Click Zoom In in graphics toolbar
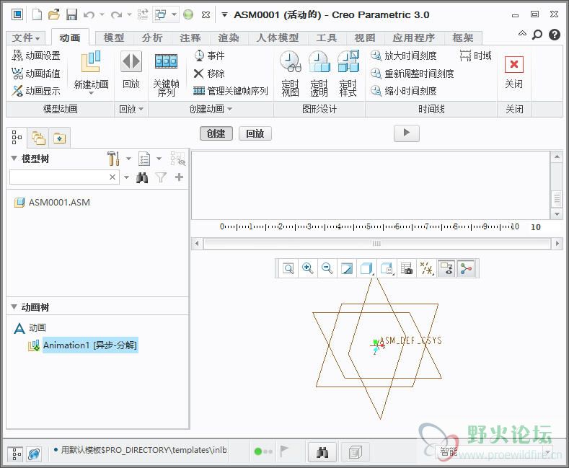Image resolution: width=569 pixels, height=468 pixels. click(308, 269)
